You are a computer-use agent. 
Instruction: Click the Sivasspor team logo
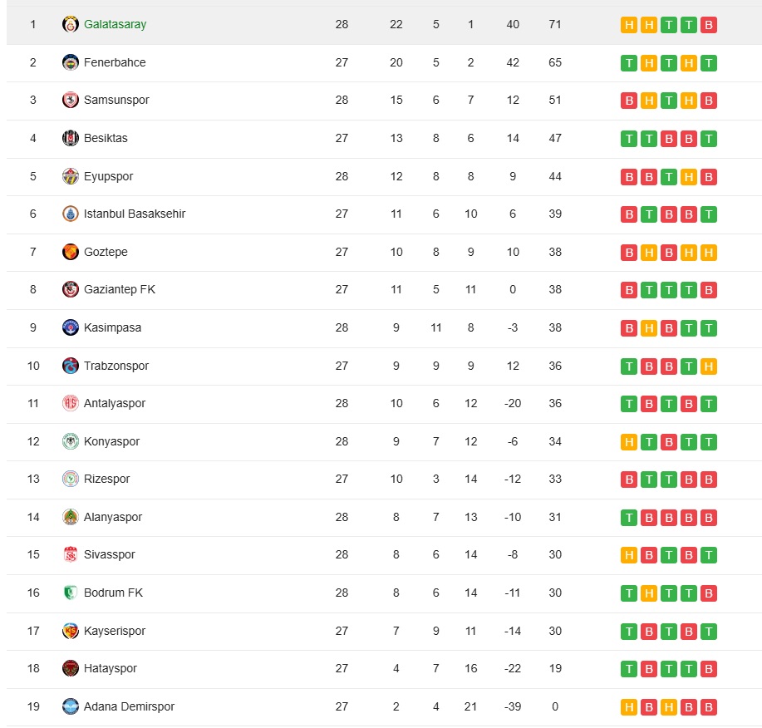pyautogui.click(x=71, y=554)
